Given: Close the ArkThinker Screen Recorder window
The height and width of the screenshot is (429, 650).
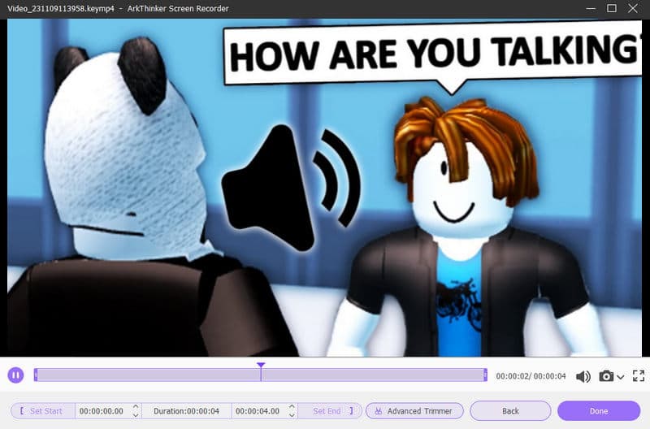Looking at the screenshot, I should (633, 8).
